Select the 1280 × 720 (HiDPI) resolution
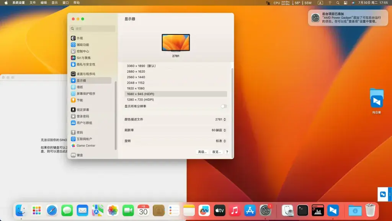This screenshot has height=221, width=392. pos(176,100)
